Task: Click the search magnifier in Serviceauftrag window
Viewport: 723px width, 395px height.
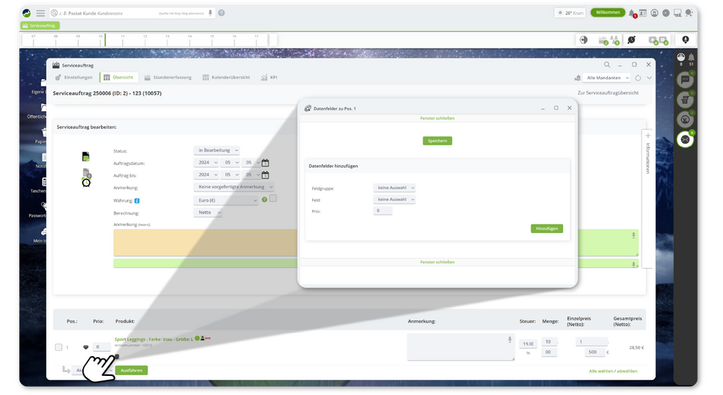Action: click(607, 65)
